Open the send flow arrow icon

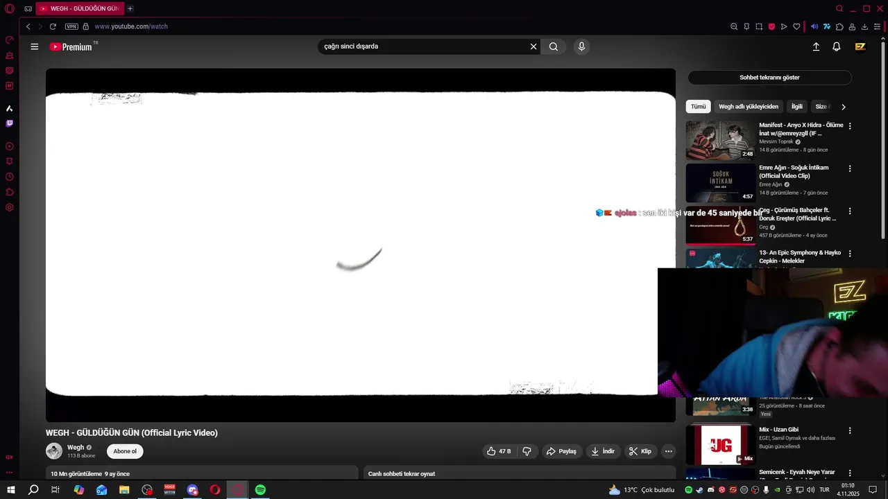pyautogui.click(x=784, y=26)
